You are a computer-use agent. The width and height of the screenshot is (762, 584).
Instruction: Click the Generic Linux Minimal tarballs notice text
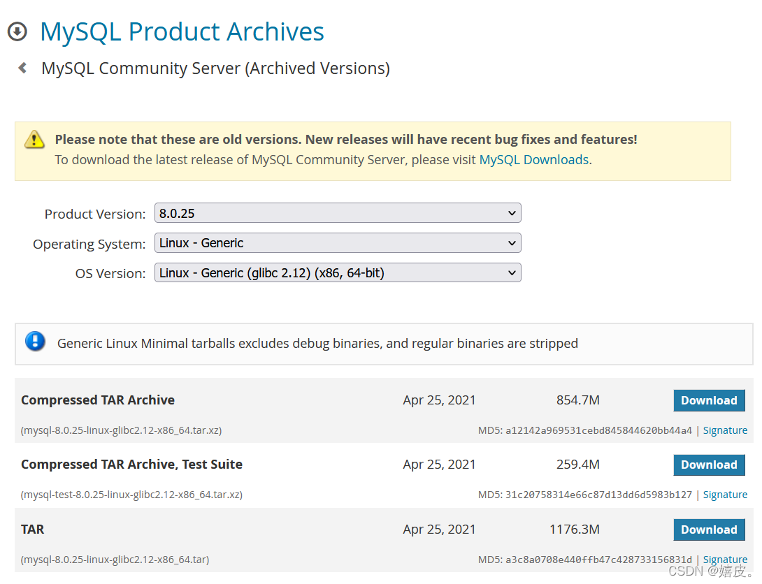pos(318,344)
